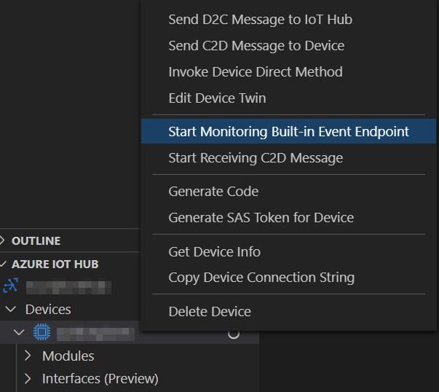Click the IoT hub connection icon
Screen dimensions: 439x392
pos(11,286)
